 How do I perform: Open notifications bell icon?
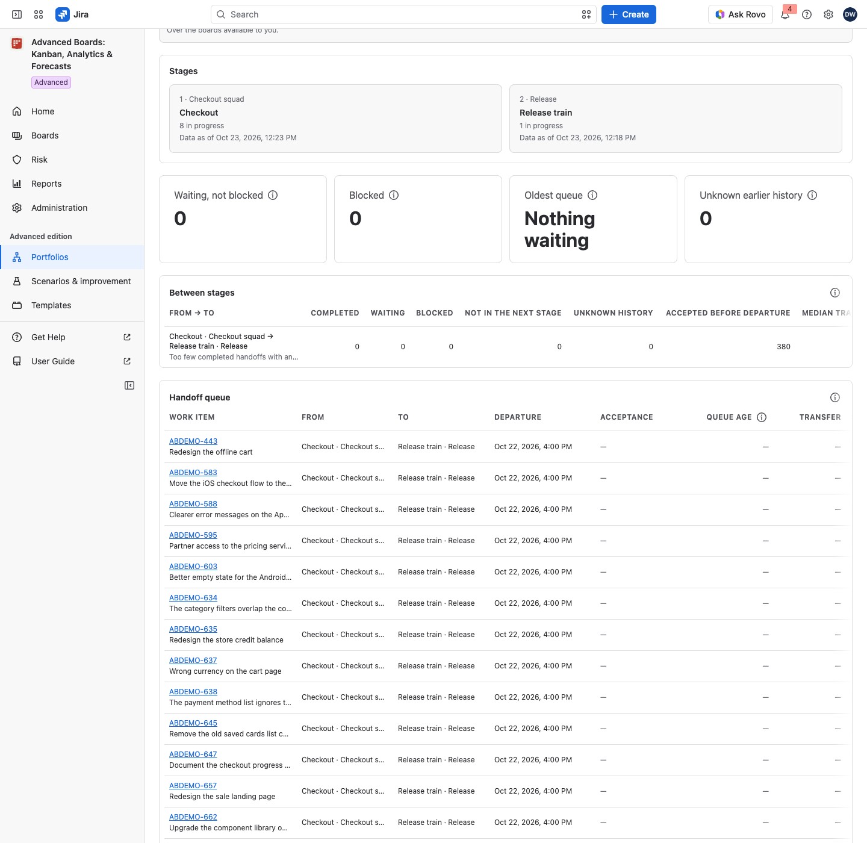click(x=785, y=14)
